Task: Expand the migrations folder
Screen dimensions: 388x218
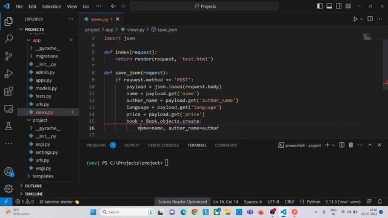Action: [48, 56]
